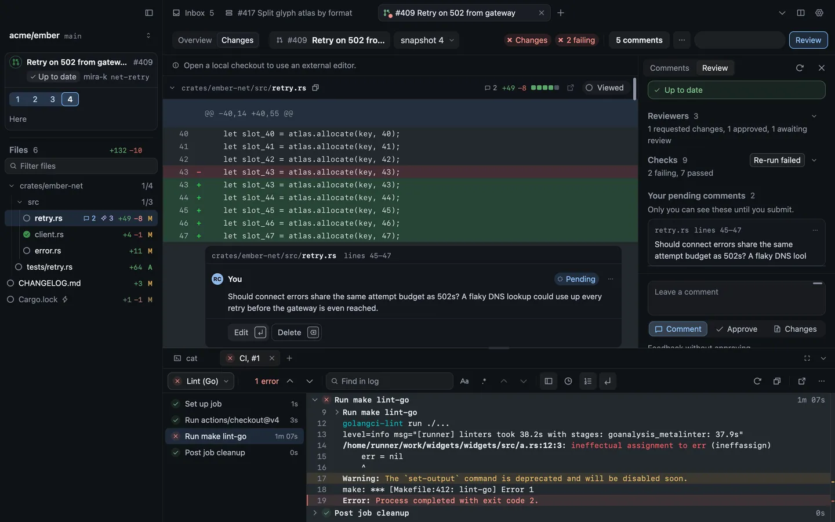Jump to the previous error in log
This screenshot has width=835, height=522.
290,381
